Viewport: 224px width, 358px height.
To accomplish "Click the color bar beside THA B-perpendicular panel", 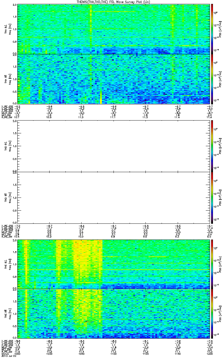I will (x=212, y=29).
